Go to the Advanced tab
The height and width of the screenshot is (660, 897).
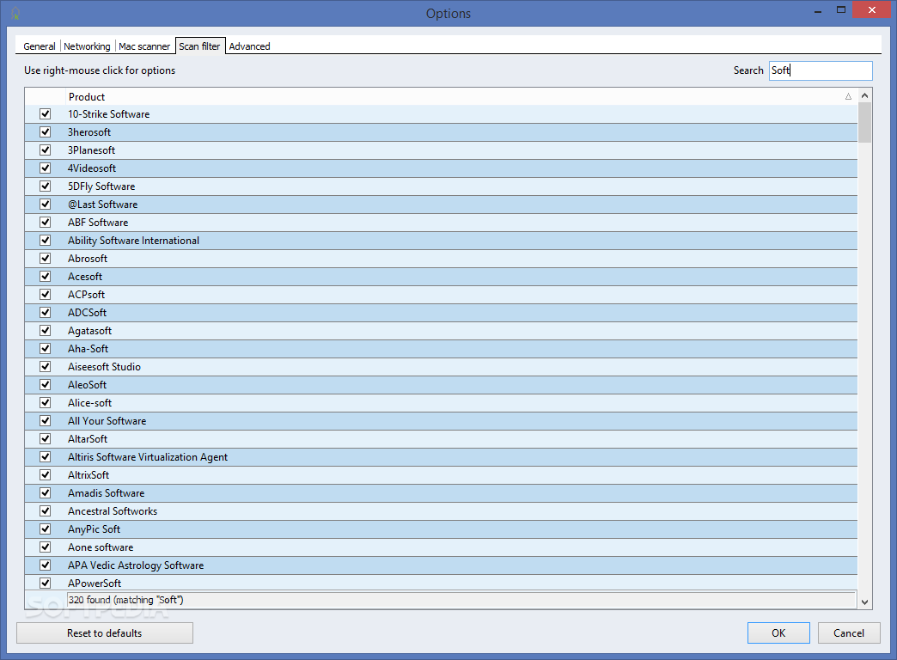[x=249, y=46]
